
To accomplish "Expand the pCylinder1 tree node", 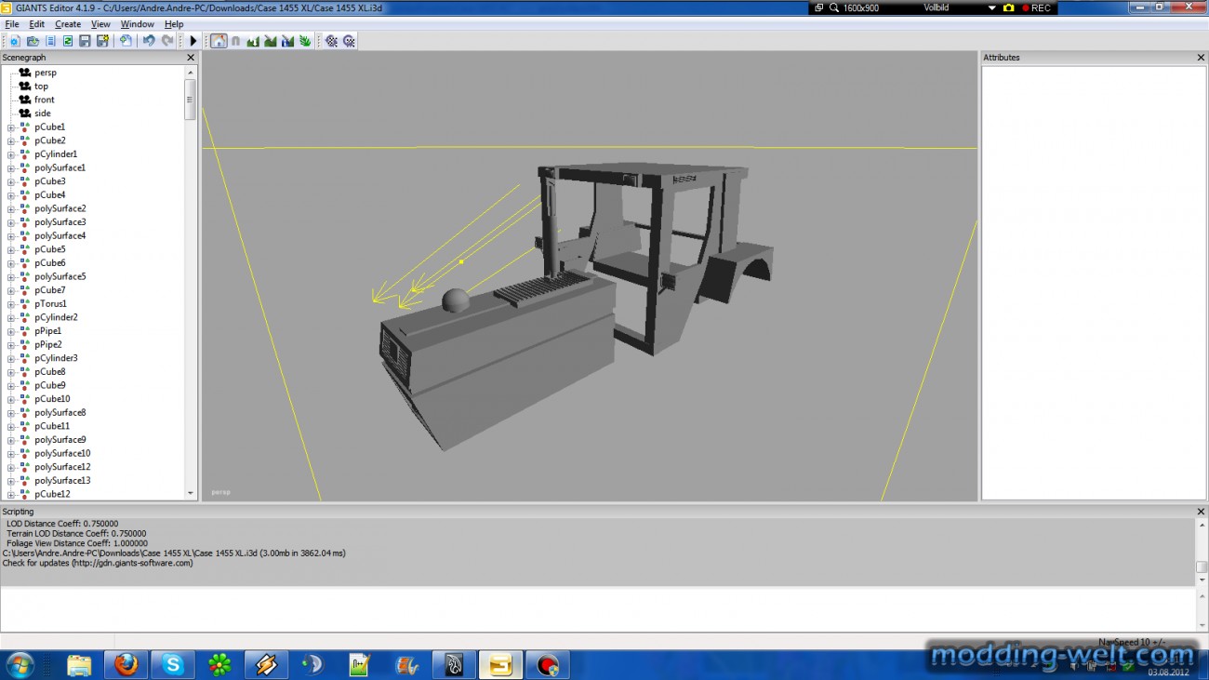I will (11, 154).
